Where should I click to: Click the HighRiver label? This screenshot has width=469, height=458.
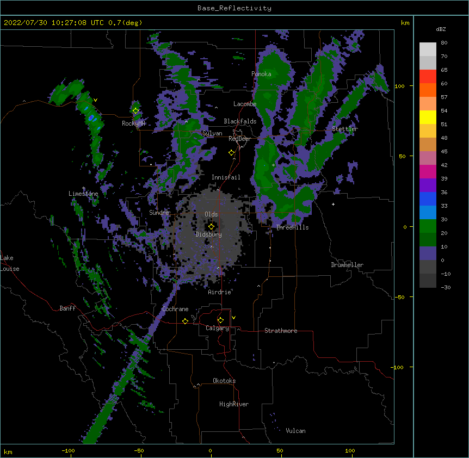pyautogui.click(x=234, y=404)
